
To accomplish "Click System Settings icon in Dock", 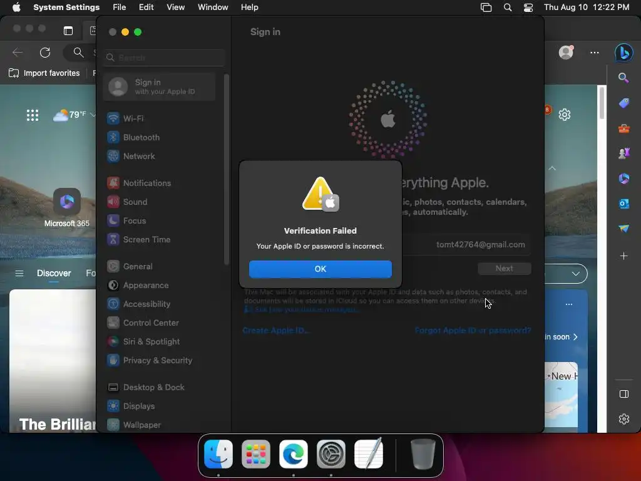I will (x=331, y=454).
